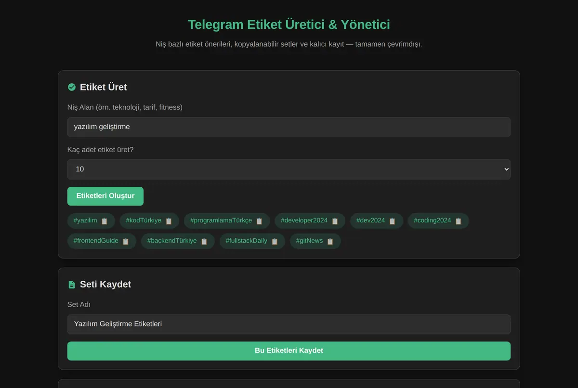Image resolution: width=578 pixels, height=388 pixels.
Task: Click the Etiket Üret heading
Action: [x=104, y=87]
